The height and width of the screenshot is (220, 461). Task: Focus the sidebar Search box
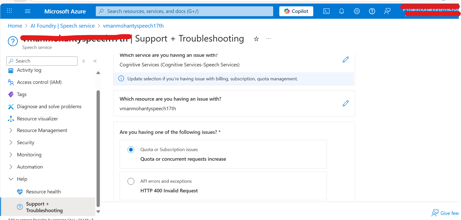click(42, 61)
